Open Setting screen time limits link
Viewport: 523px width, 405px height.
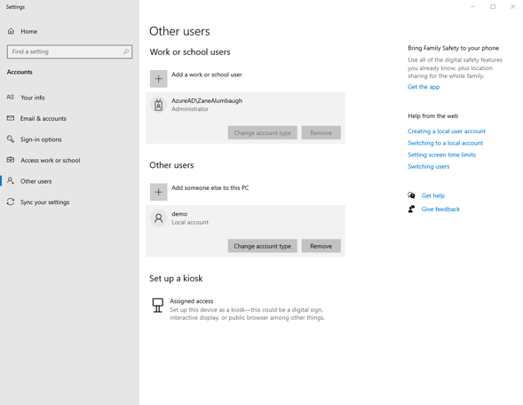click(x=441, y=155)
